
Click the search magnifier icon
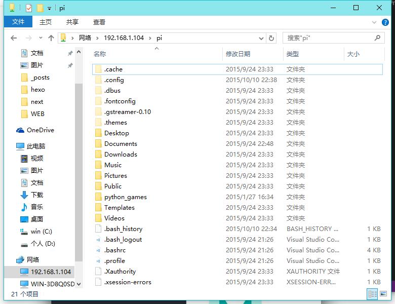[x=377, y=38]
